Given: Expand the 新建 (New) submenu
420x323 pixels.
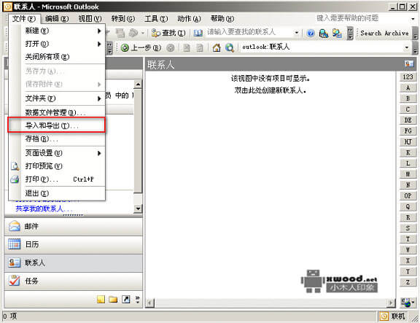Looking at the screenshot, I should click(57, 31).
